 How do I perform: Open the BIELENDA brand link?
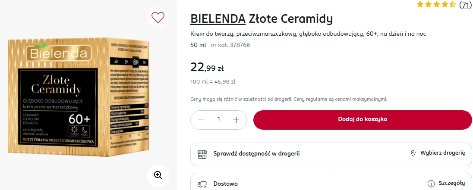[217, 19]
